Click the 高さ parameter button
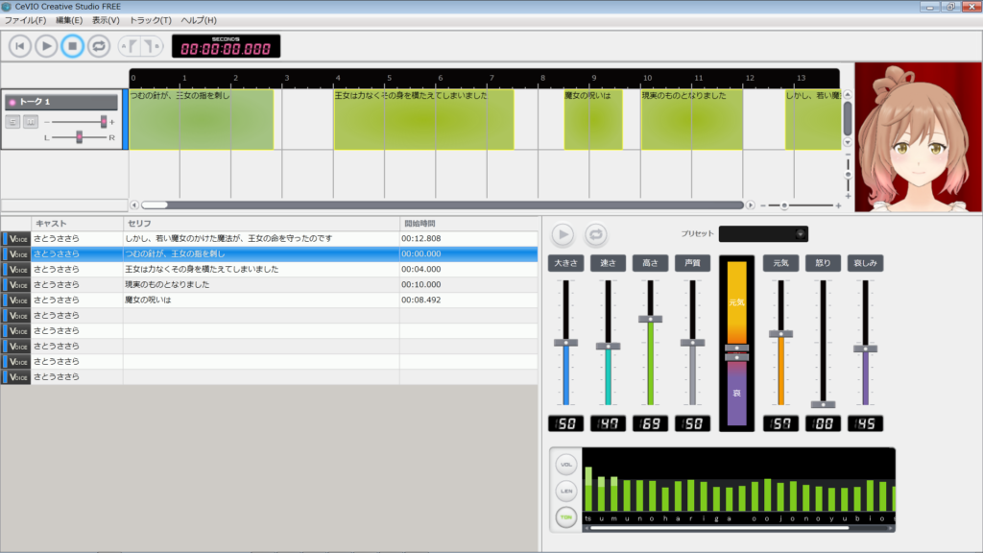Image resolution: width=983 pixels, height=553 pixels. click(650, 263)
